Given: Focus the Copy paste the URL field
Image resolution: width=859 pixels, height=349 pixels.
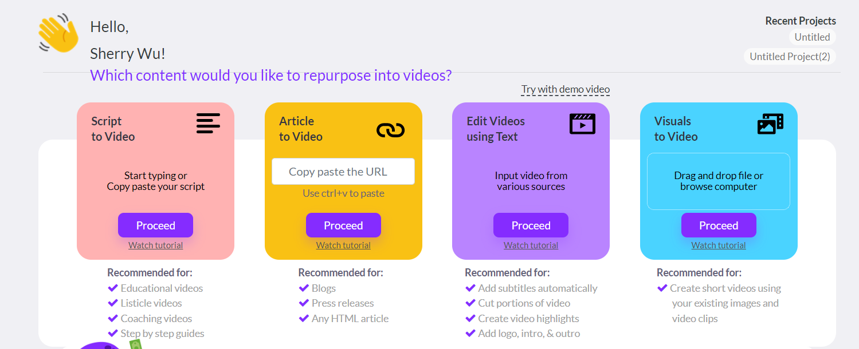Looking at the screenshot, I should [x=343, y=172].
